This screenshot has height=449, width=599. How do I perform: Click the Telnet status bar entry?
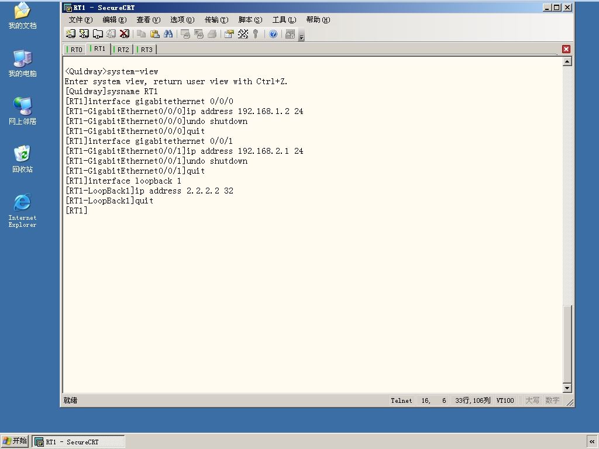[x=401, y=400]
